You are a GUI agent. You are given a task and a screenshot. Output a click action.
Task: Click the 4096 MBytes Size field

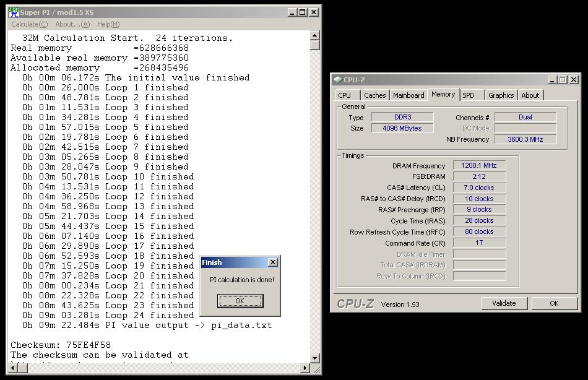point(402,128)
